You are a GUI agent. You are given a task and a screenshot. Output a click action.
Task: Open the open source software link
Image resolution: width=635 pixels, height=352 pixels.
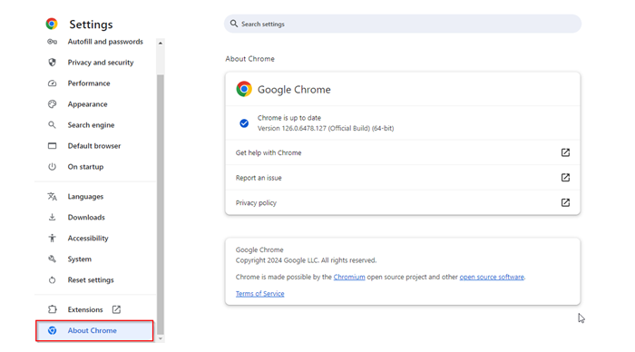[x=492, y=277]
